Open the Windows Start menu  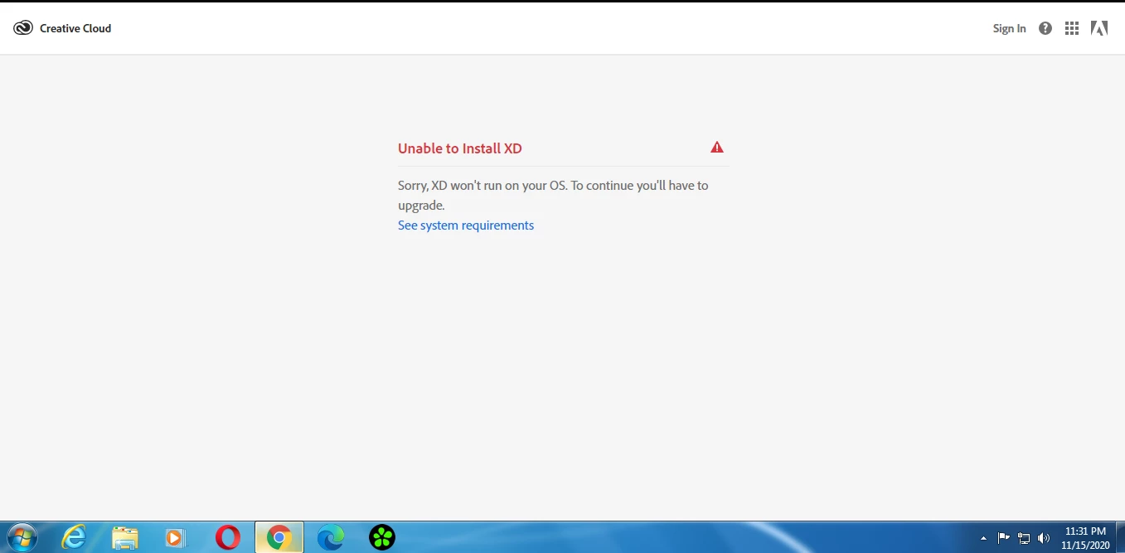(22, 537)
